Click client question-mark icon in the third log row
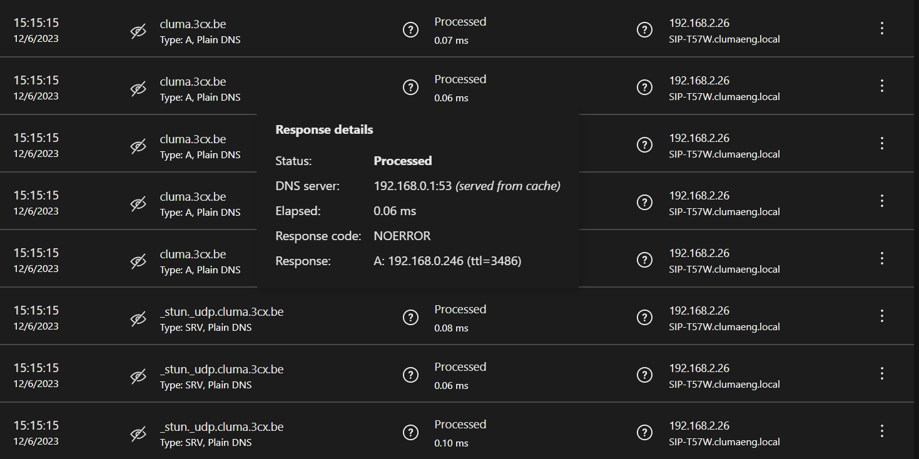 [644, 145]
